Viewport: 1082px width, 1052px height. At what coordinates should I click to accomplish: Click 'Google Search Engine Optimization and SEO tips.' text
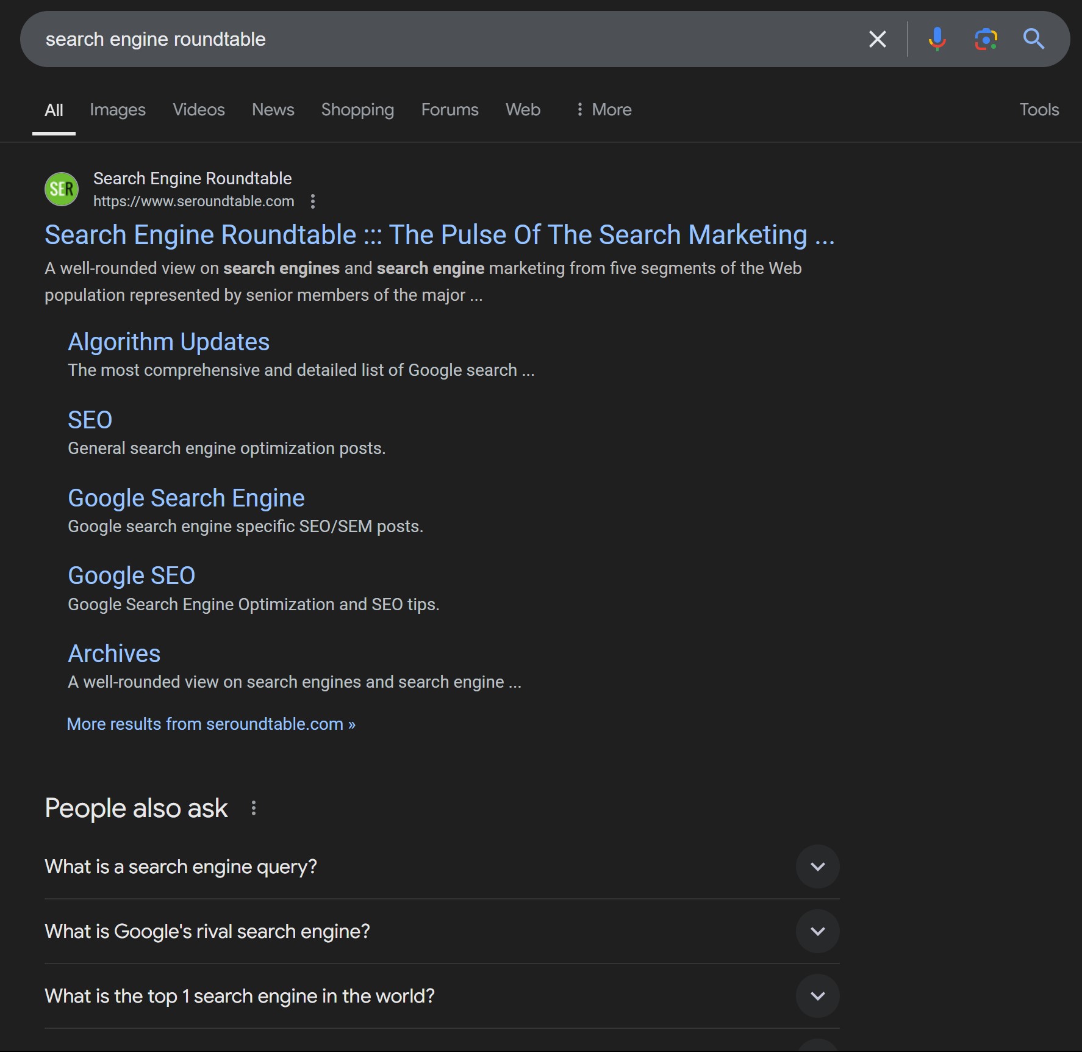(254, 605)
